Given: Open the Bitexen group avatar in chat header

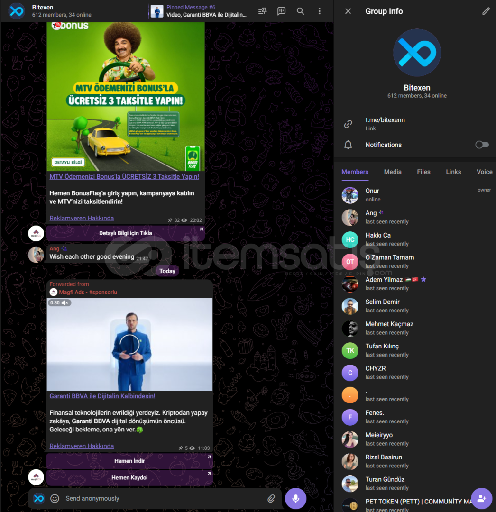Looking at the screenshot, I should 16,11.
